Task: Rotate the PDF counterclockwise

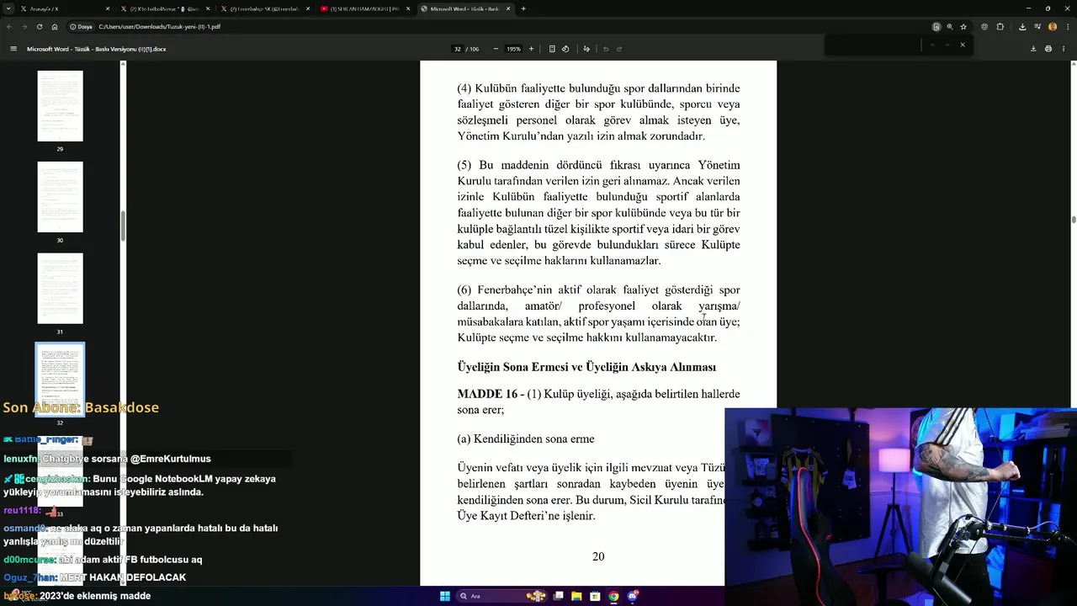Action: point(565,49)
